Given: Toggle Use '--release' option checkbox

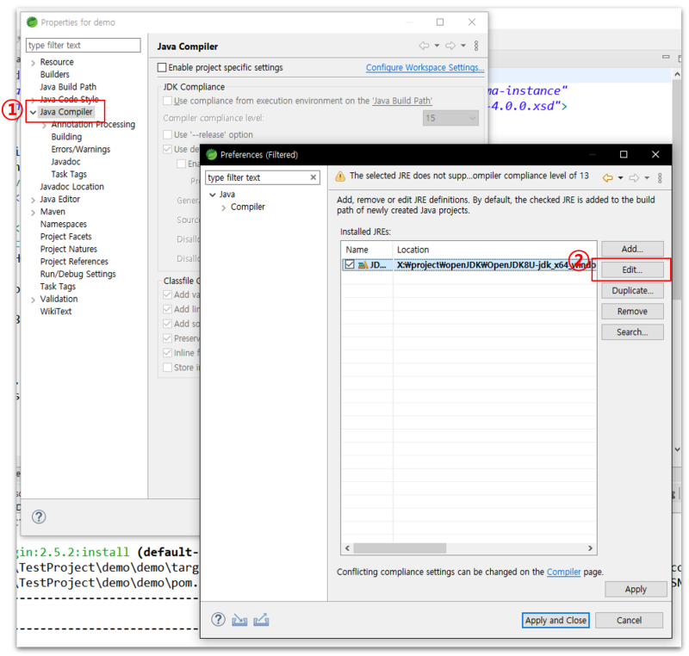Looking at the screenshot, I should coord(167,134).
